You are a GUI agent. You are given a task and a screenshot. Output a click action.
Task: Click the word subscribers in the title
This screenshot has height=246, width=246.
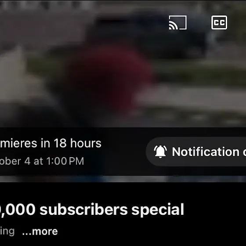(83, 210)
